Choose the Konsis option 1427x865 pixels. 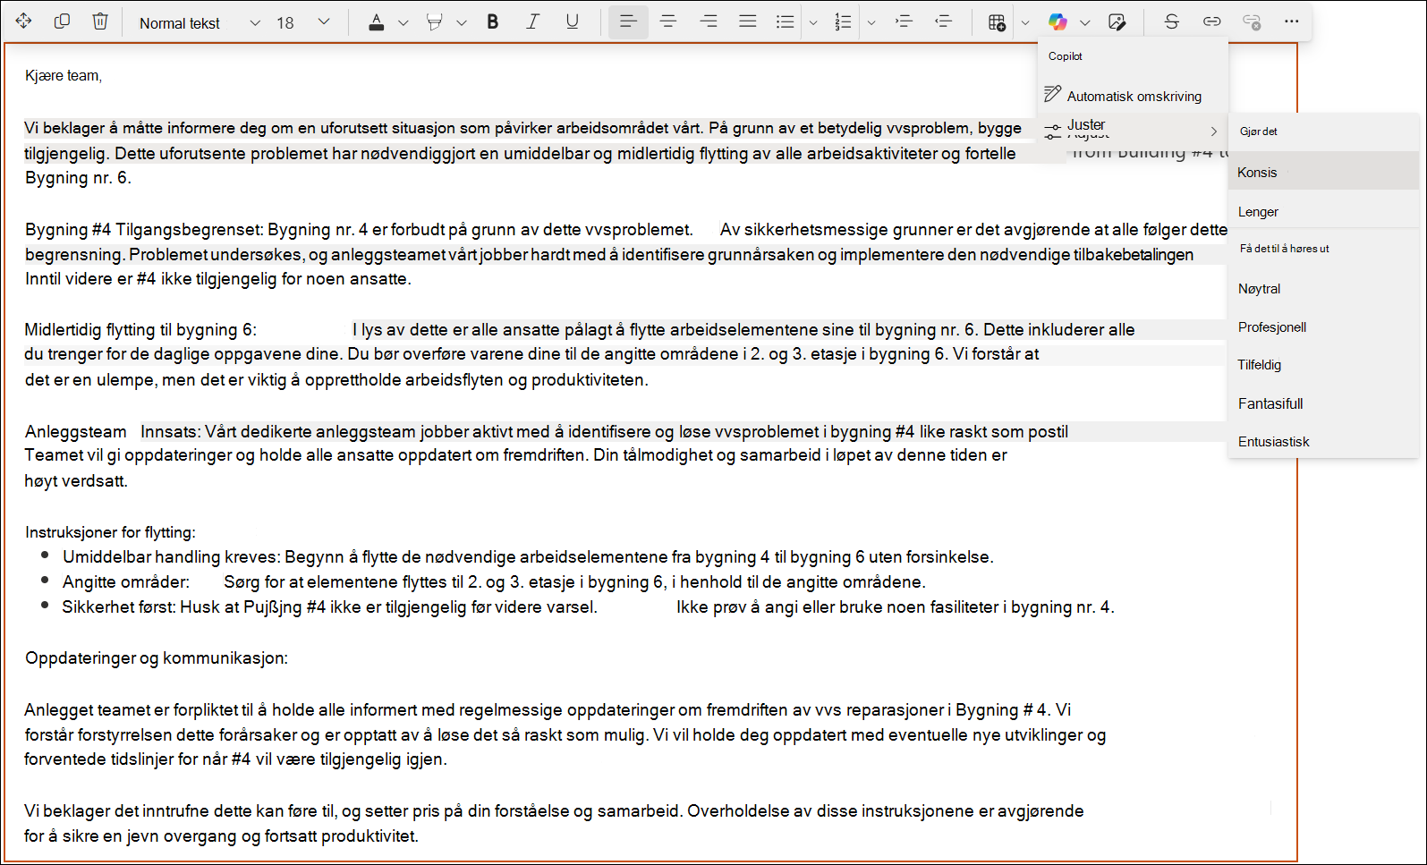1324,172
